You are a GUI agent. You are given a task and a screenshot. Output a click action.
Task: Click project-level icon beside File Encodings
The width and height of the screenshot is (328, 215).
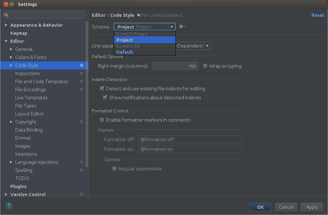pos(82,90)
